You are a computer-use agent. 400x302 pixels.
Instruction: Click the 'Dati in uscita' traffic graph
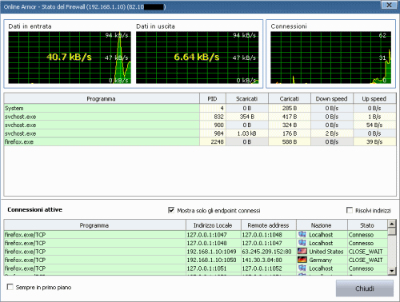point(198,58)
